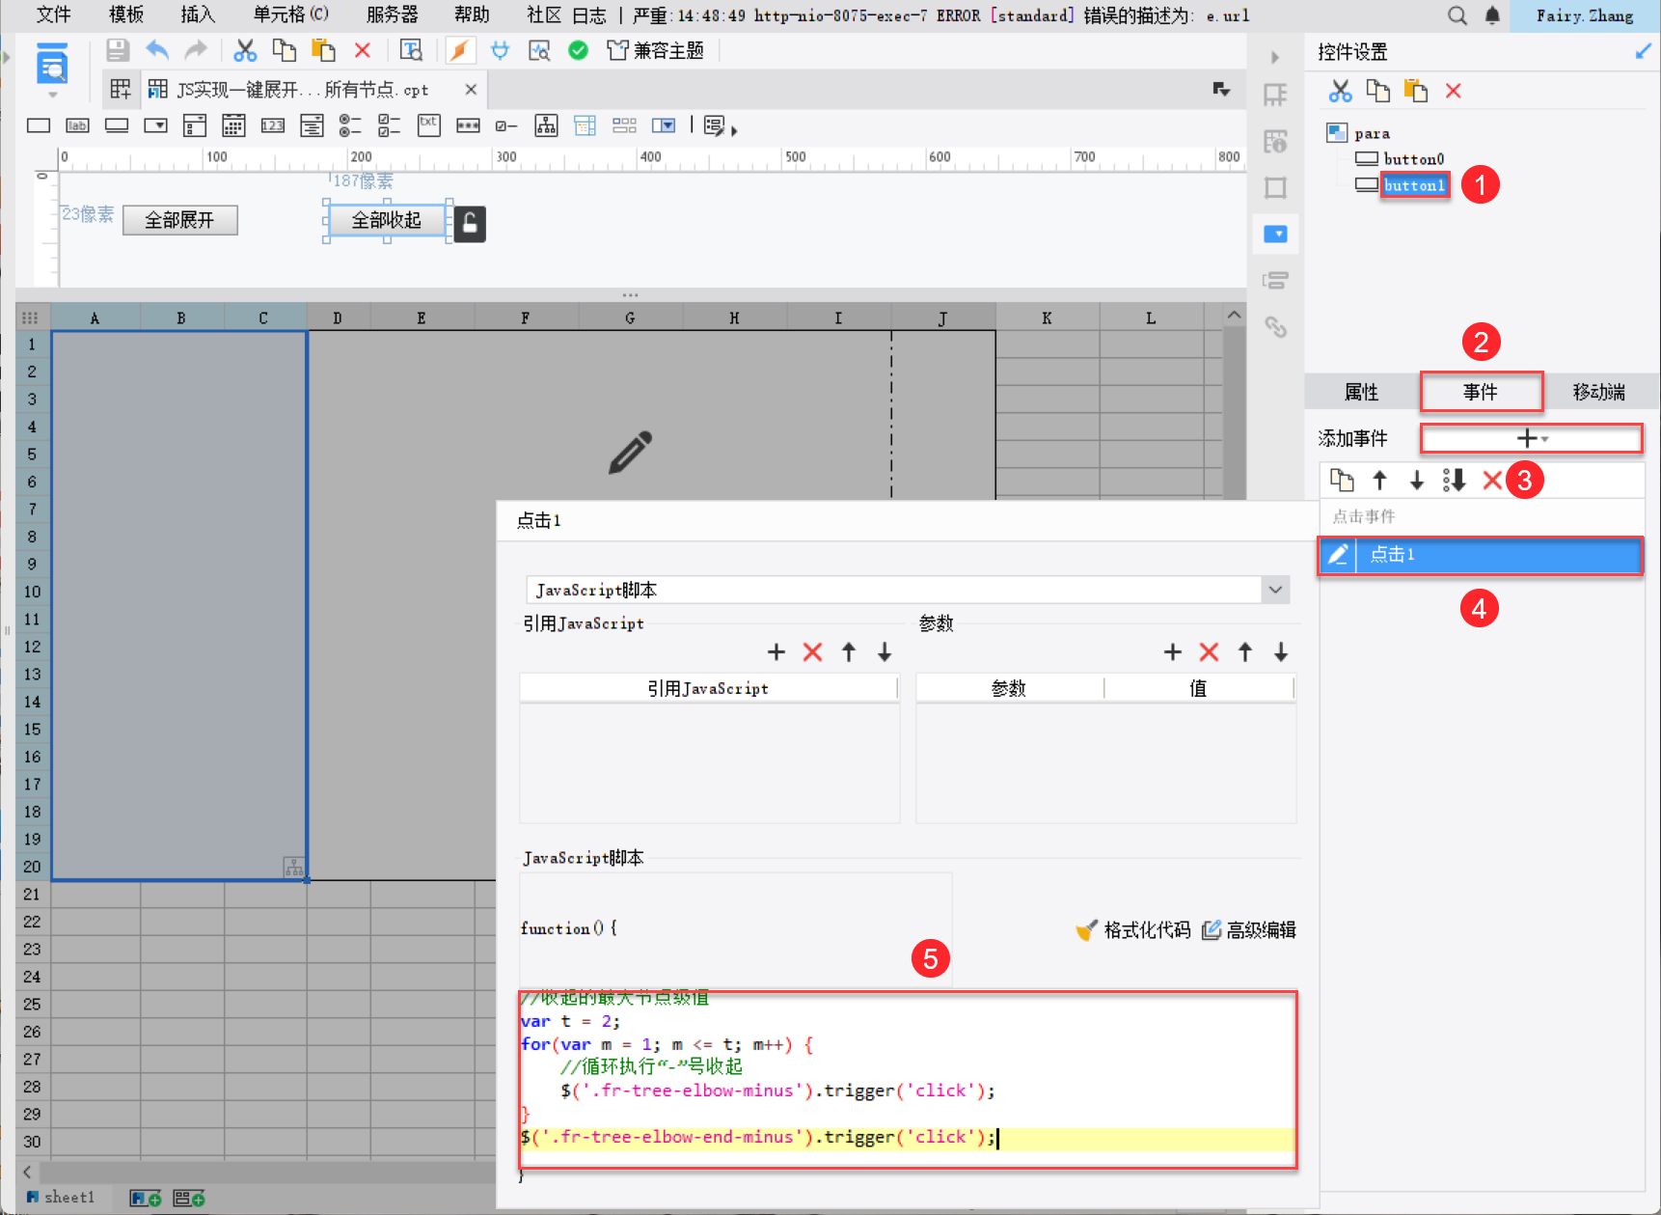Cut the widget in 控件设置 panel
Viewport: 1661px width, 1215px height.
pyautogui.click(x=1340, y=91)
